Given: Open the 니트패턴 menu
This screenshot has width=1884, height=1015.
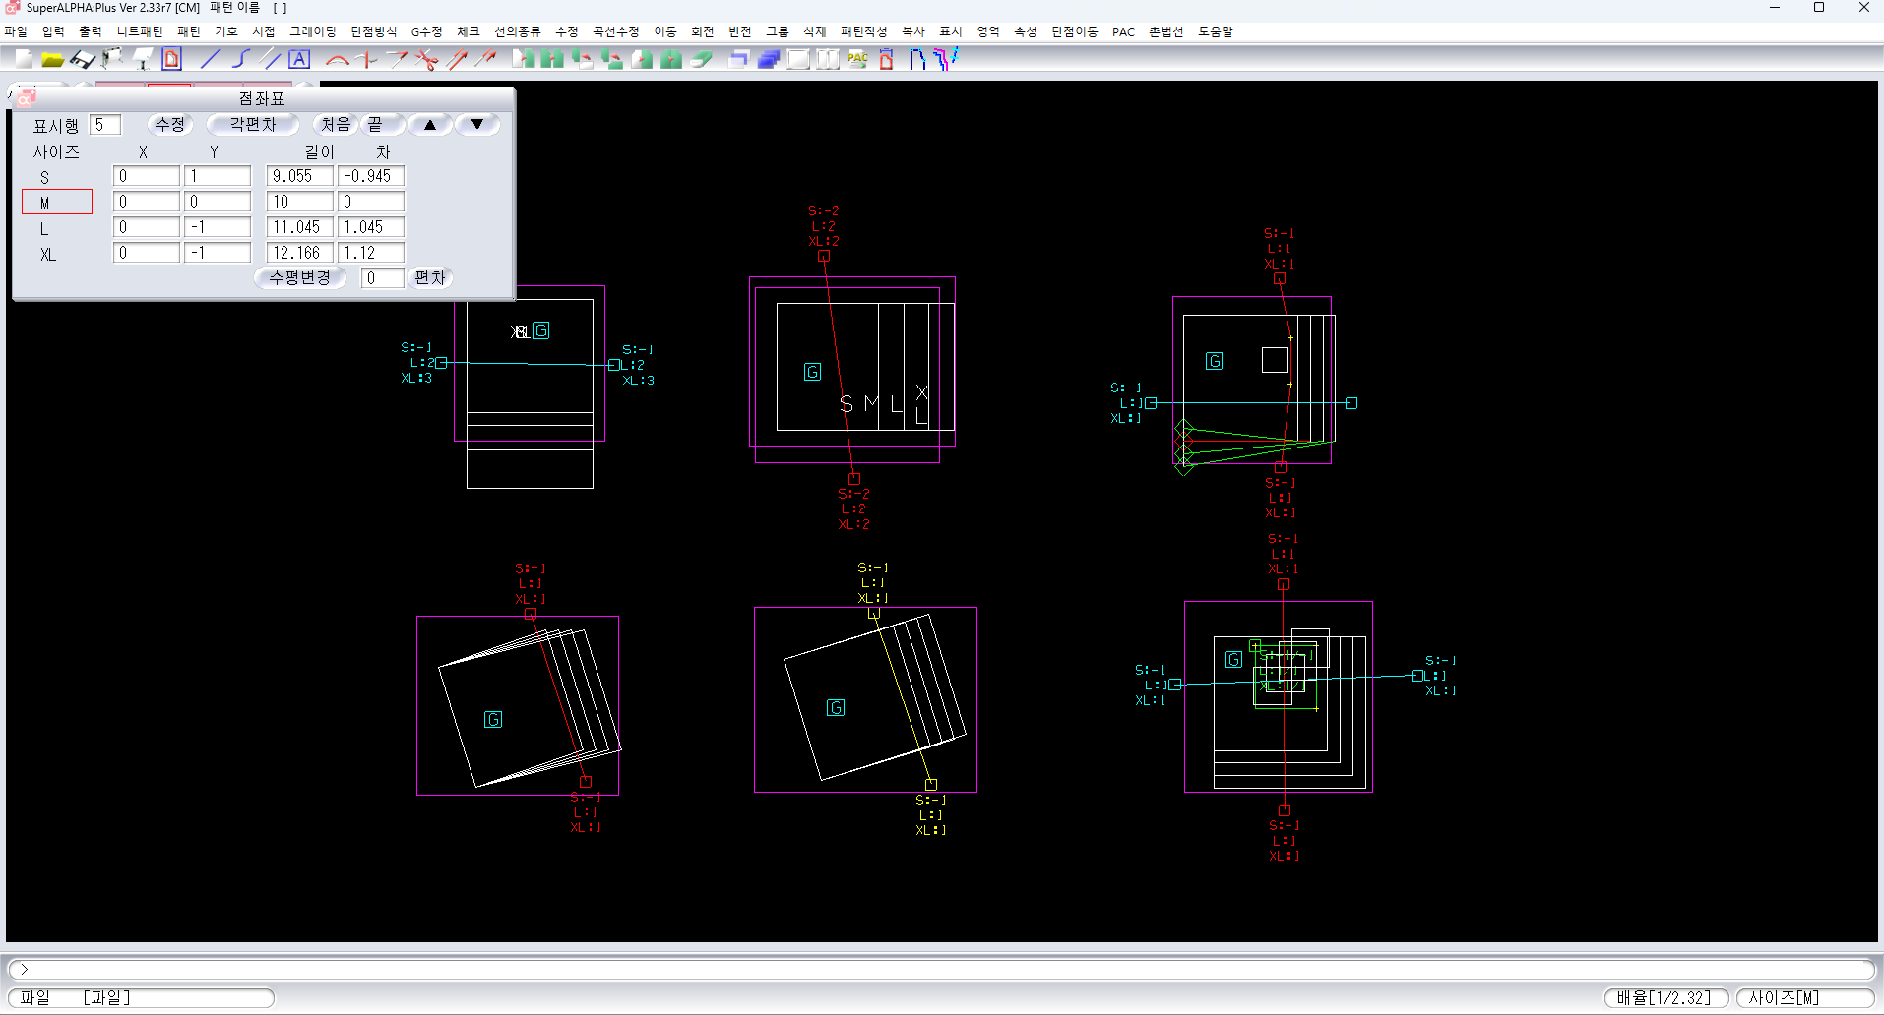Looking at the screenshot, I should pyautogui.click(x=140, y=31).
